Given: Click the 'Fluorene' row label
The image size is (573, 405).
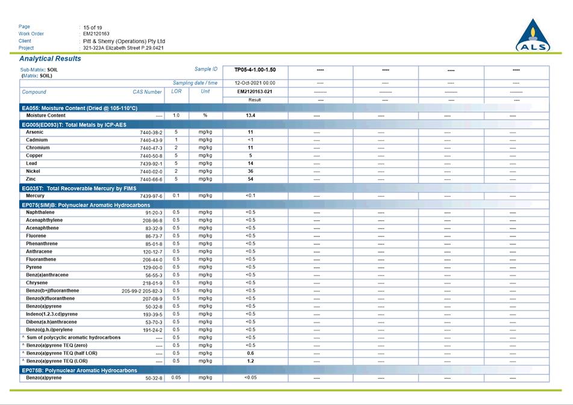Looking at the screenshot, I should tap(36, 236).
